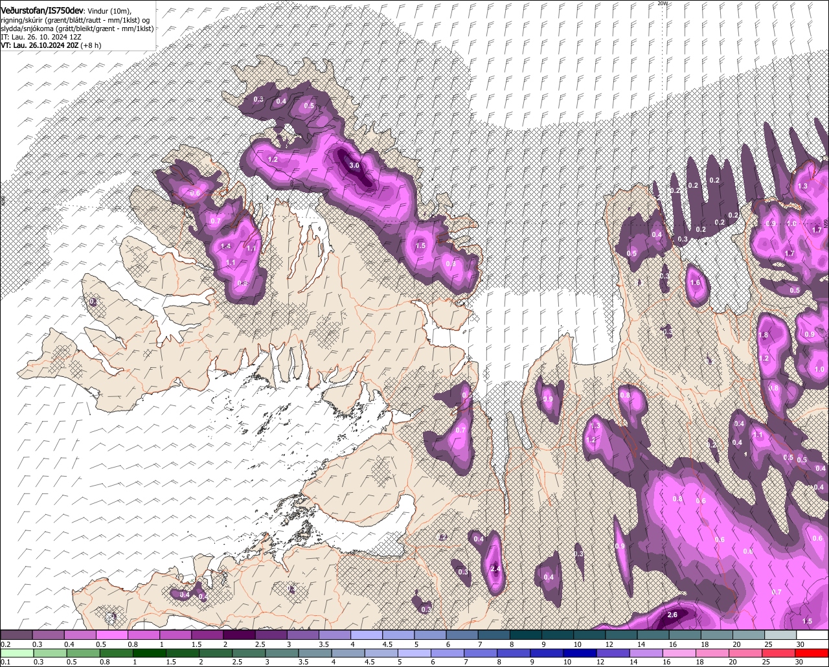This screenshot has width=829, height=667.
Task: Select the bright pink upper legend swatch above 0.5
Action: [x=111, y=635]
